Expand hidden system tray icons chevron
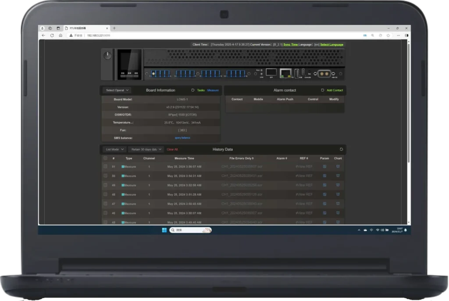This screenshot has width=449, height=301. tap(359, 230)
